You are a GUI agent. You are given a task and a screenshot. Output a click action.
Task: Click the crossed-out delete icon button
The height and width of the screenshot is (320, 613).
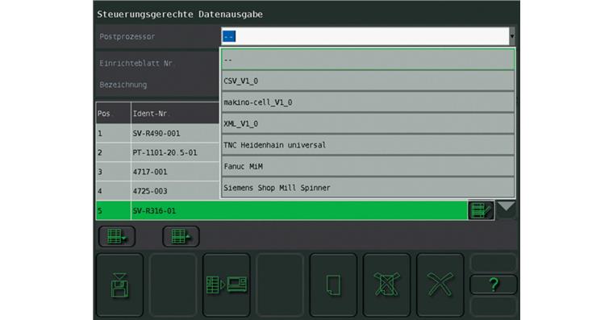click(386, 285)
